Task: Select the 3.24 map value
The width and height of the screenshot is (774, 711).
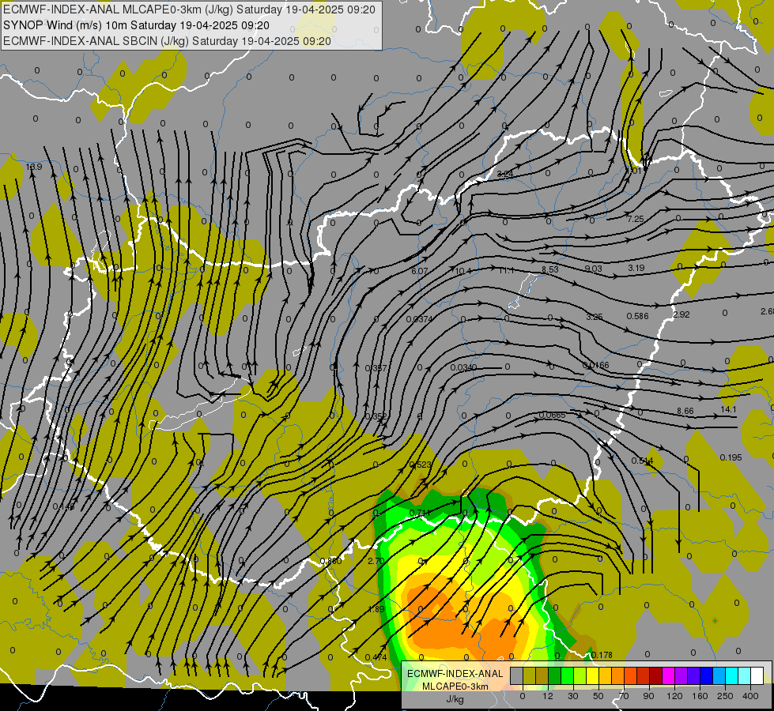Action: (504, 174)
